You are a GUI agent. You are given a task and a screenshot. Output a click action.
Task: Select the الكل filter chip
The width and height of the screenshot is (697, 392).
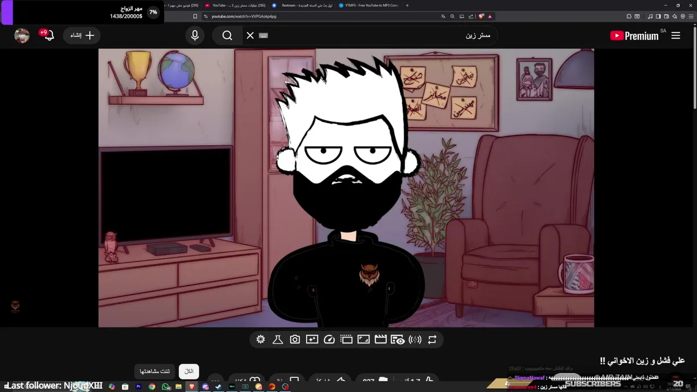click(189, 371)
